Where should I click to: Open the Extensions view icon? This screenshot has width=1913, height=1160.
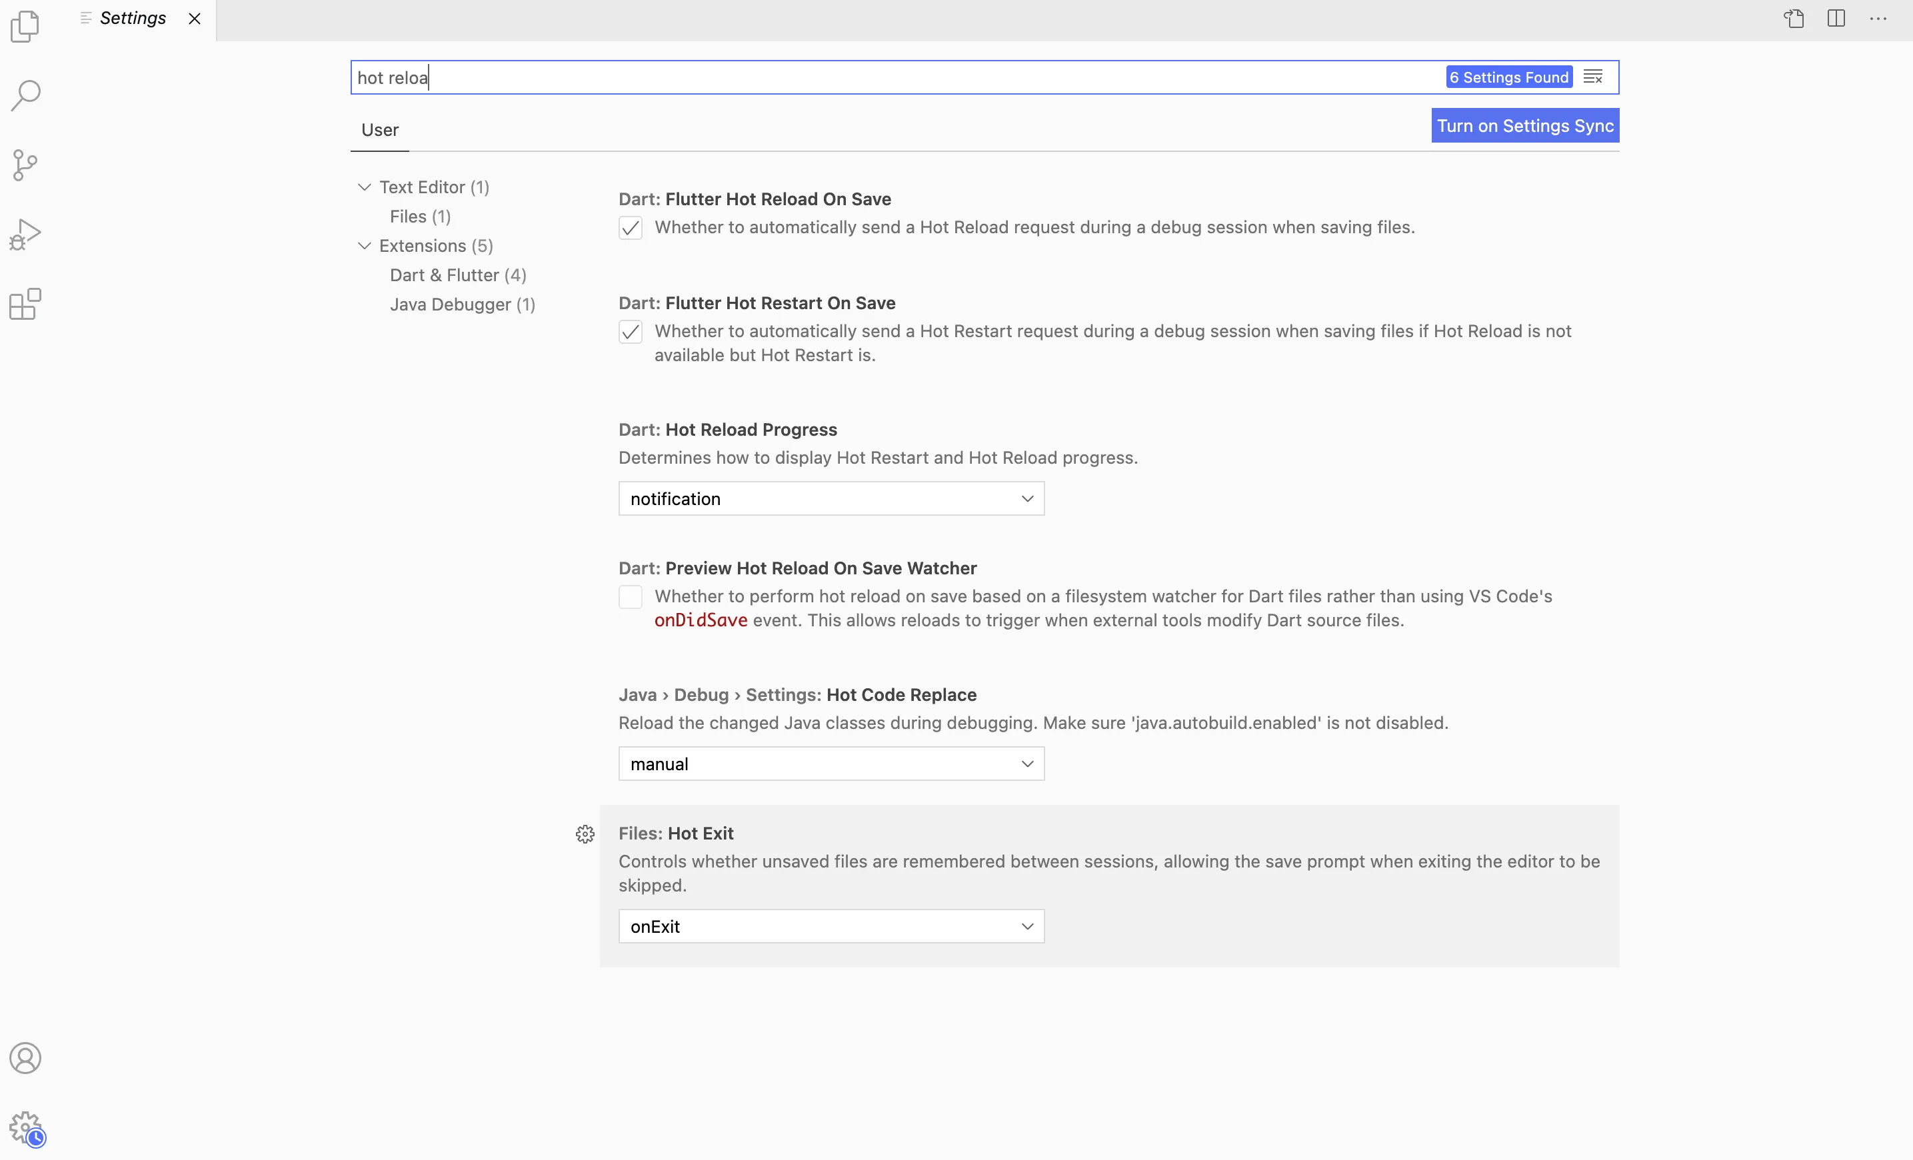click(25, 304)
